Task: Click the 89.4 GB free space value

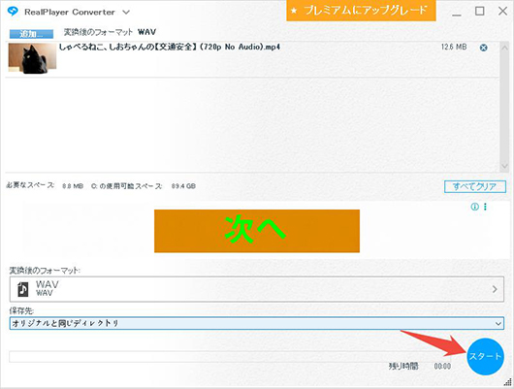Action: point(183,186)
